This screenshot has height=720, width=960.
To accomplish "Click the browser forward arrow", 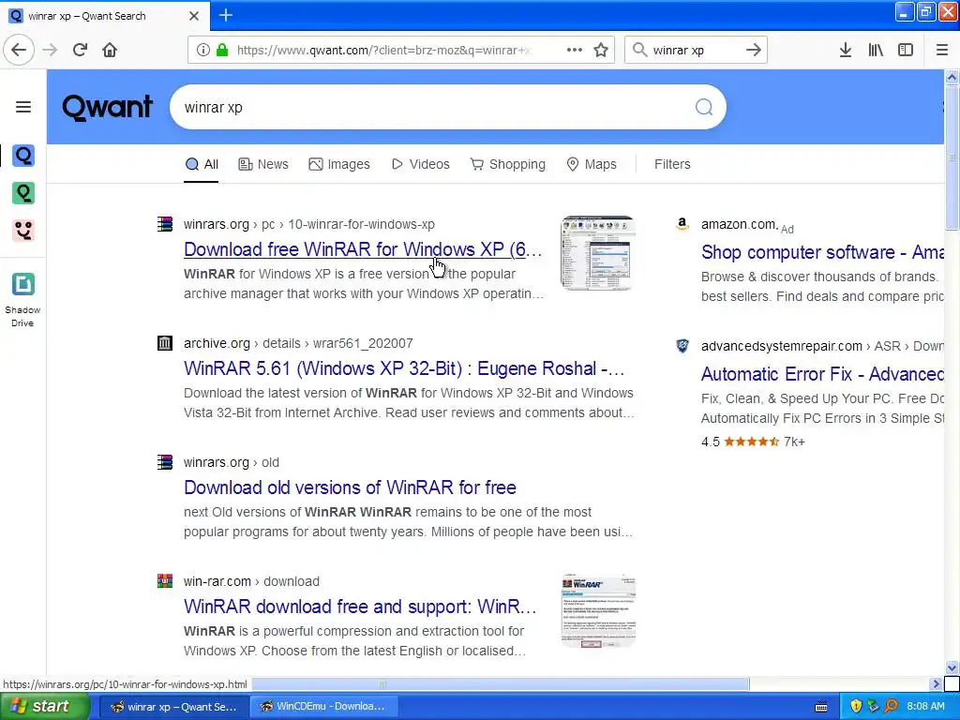I will [x=50, y=50].
